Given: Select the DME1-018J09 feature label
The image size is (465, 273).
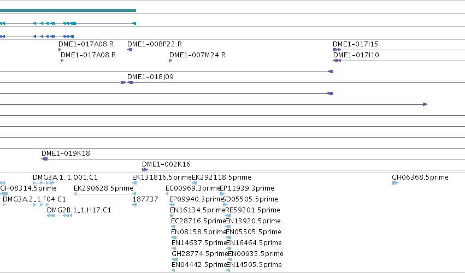Looking at the screenshot, I should point(150,77).
